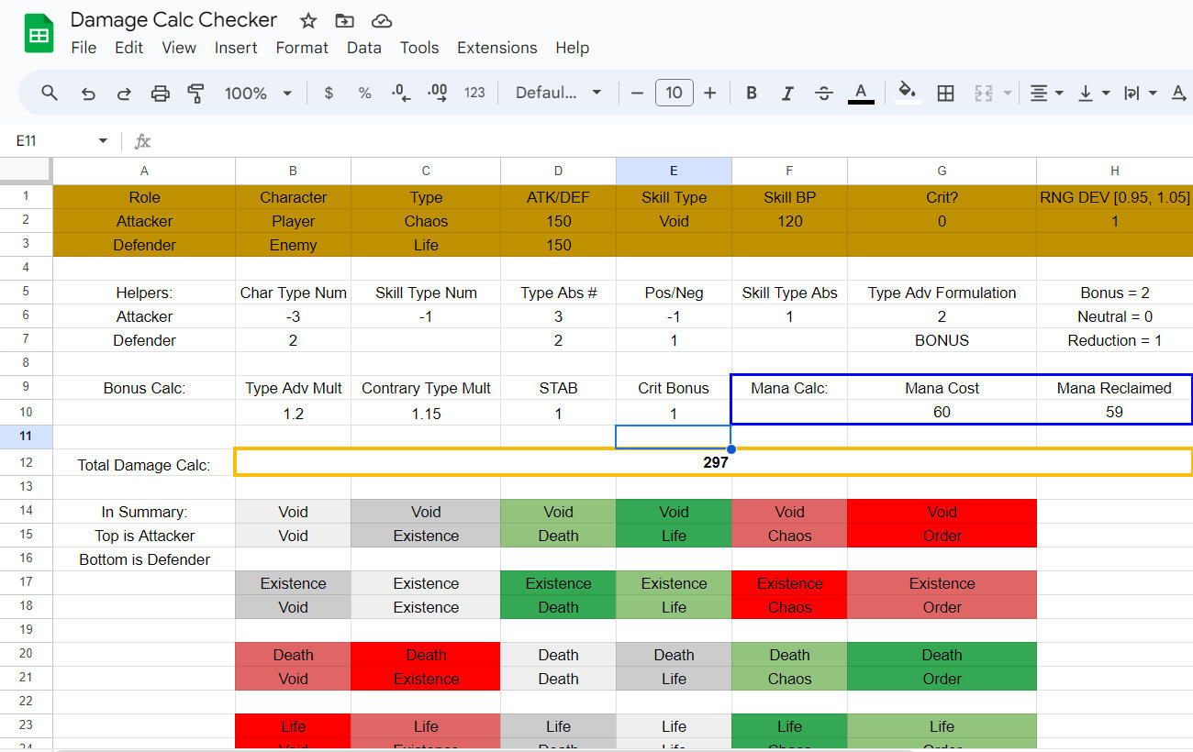This screenshot has width=1193, height=752.
Task: Open the Extensions menu
Action: (496, 48)
